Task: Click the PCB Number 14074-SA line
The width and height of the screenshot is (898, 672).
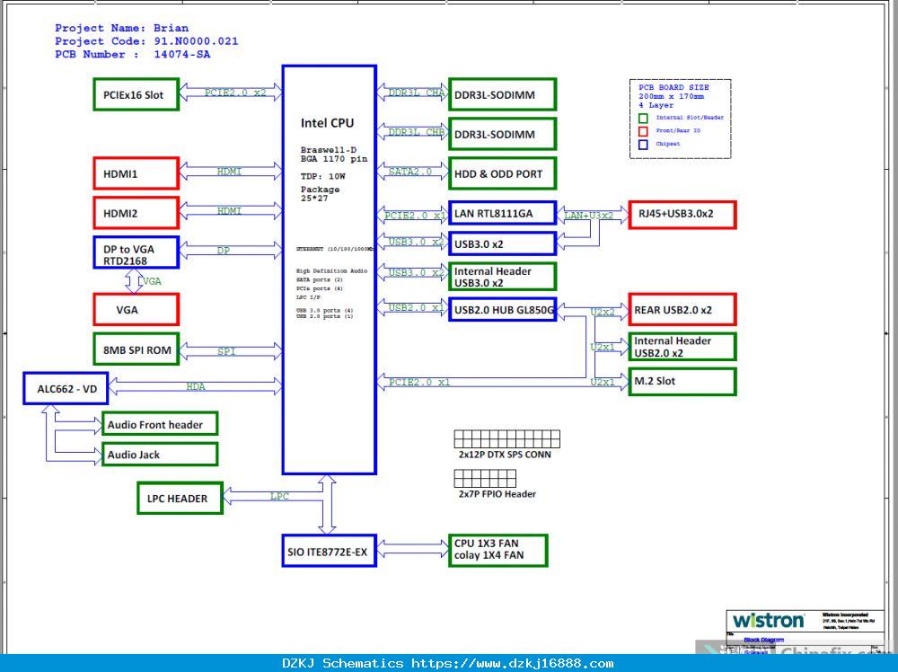Action: 132,54
